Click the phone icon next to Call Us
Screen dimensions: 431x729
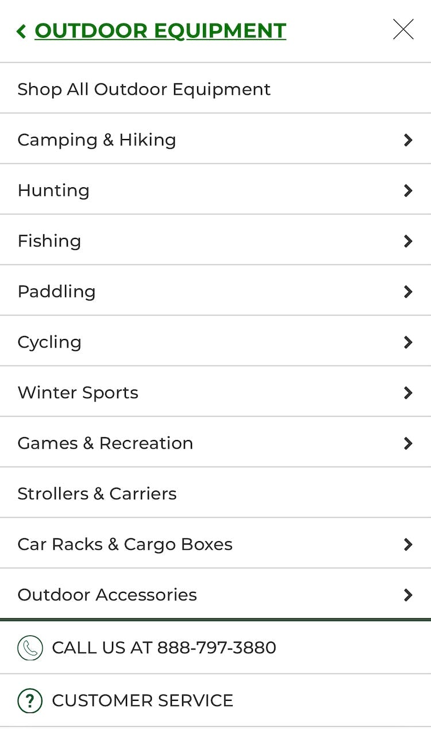(30, 648)
